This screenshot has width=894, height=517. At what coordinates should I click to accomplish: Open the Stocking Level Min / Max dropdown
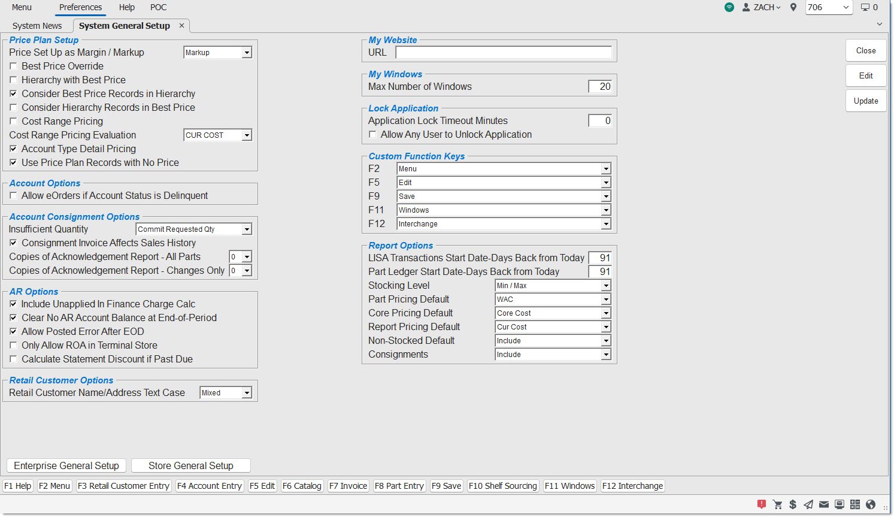pyautogui.click(x=605, y=286)
